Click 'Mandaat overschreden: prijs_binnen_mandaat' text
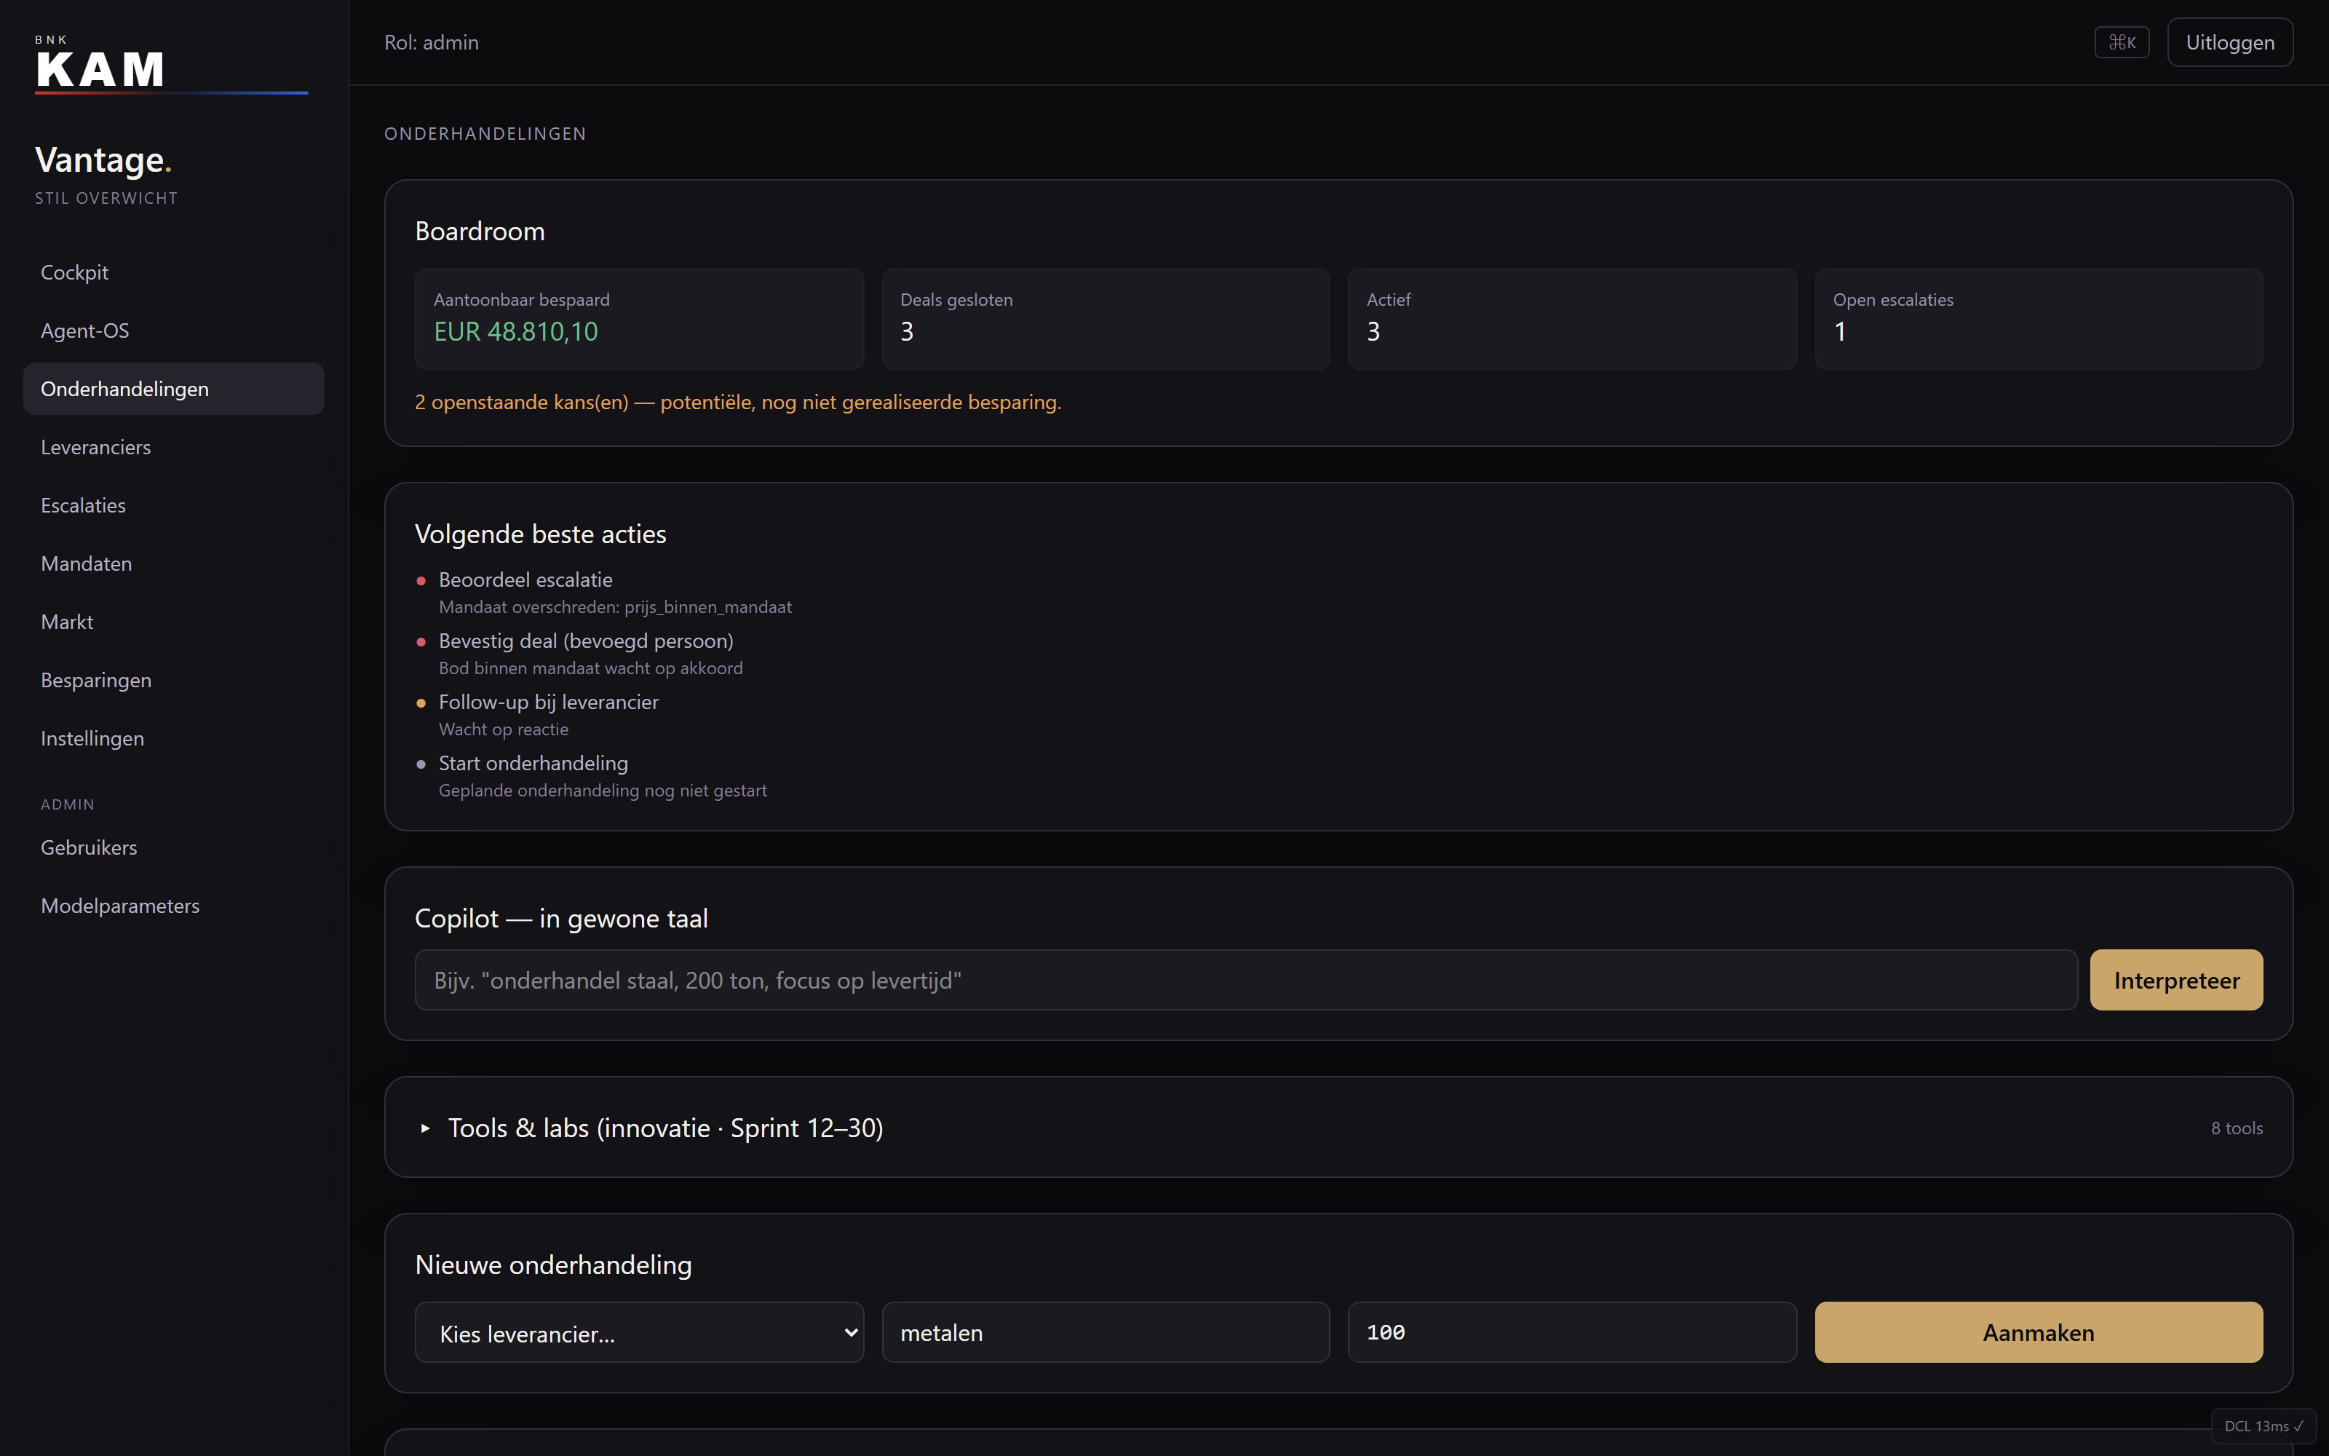Screen dimensions: 2329x1456 click(615, 606)
